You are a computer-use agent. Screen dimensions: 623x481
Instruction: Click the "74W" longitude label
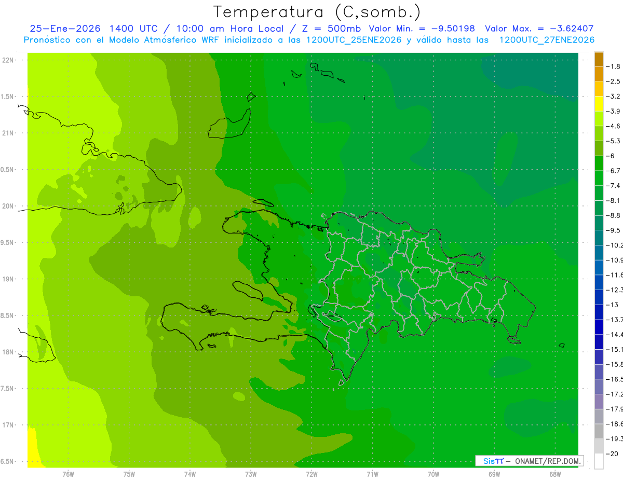(190, 473)
